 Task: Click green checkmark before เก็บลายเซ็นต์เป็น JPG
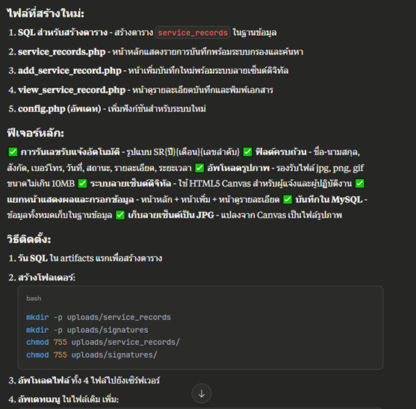(x=120, y=215)
